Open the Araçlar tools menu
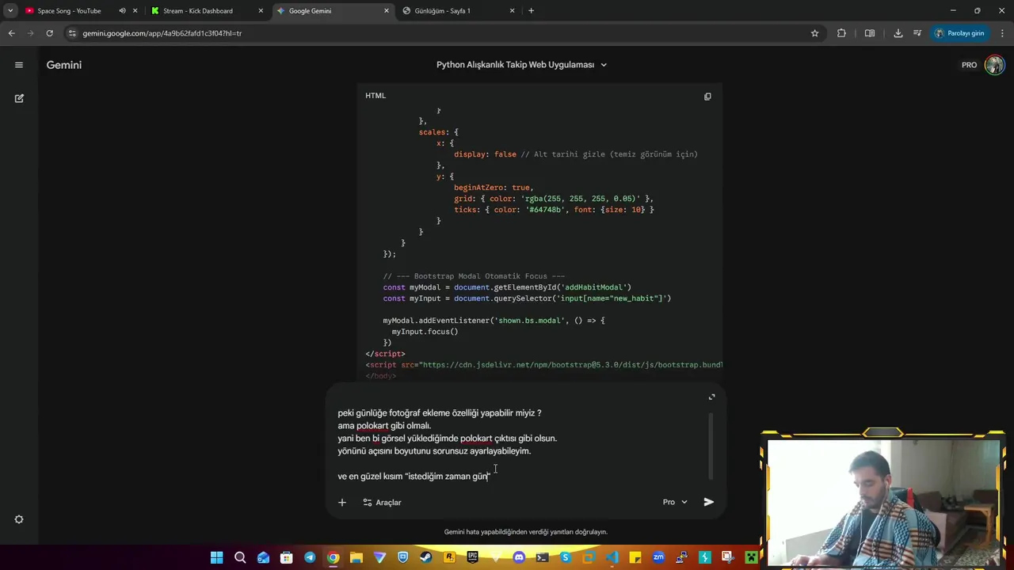The height and width of the screenshot is (570, 1014). pyautogui.click(x=382, y=502)
